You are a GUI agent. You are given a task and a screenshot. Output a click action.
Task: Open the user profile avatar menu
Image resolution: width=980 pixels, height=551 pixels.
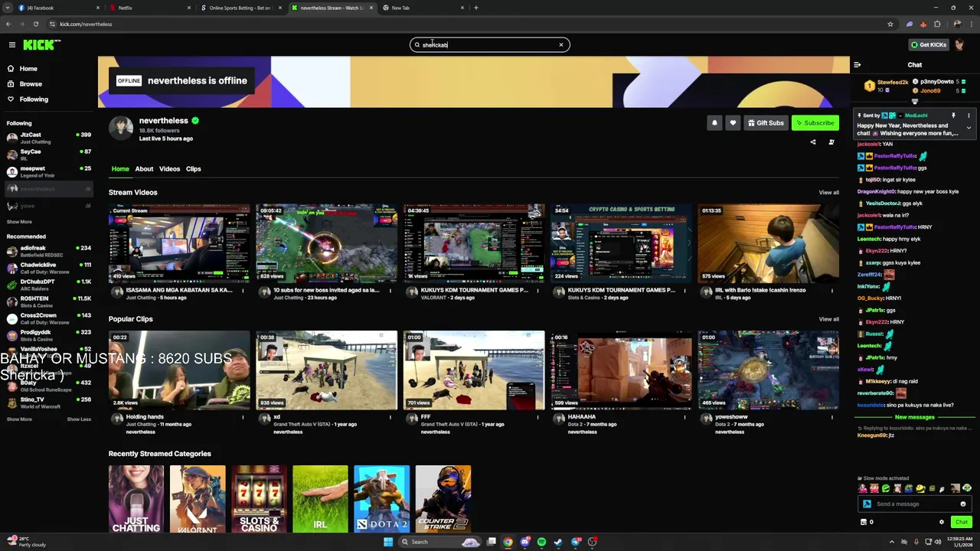click(x=960, y=44)
